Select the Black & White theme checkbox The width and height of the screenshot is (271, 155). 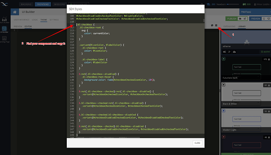(x=223, y=85)
